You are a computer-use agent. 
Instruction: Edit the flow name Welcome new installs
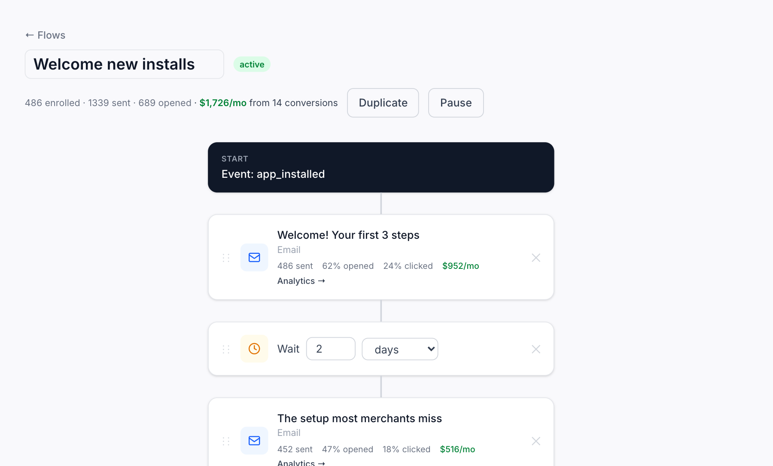tap(124, 64)
